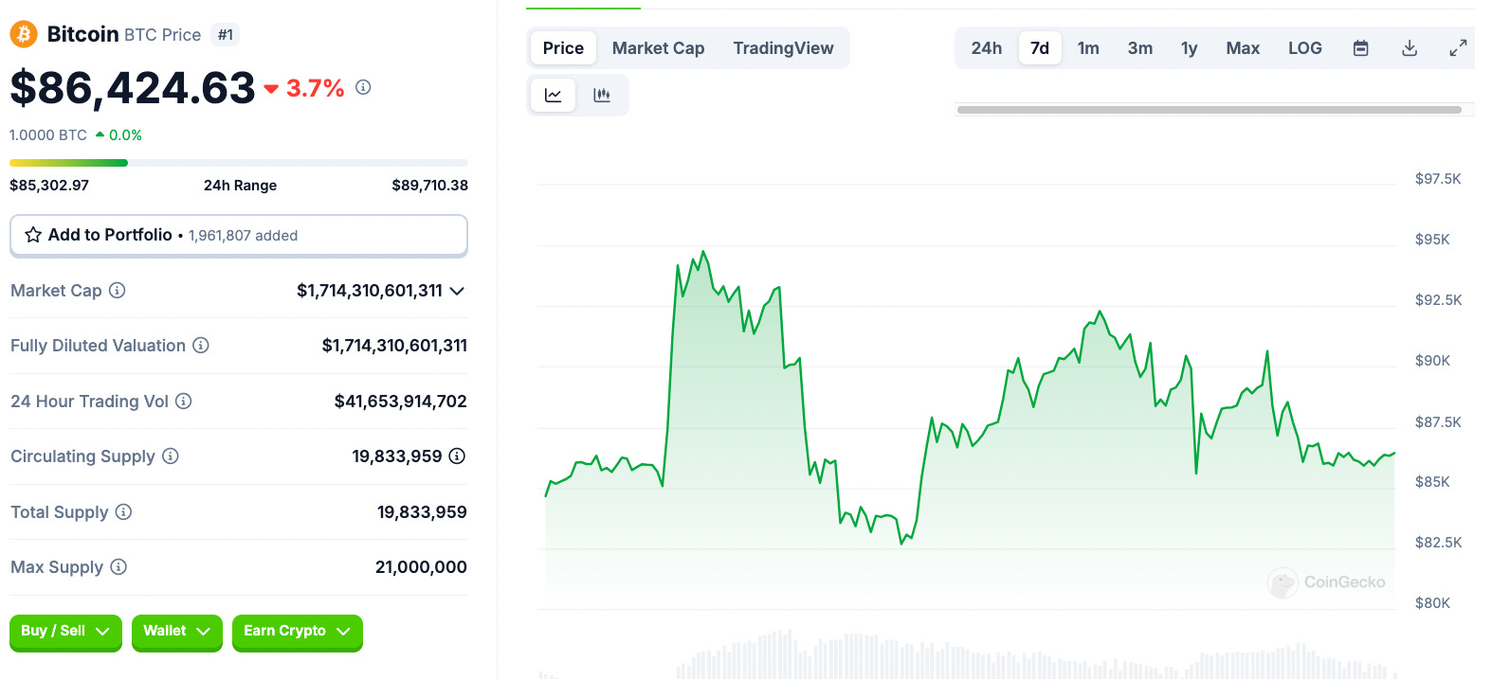Open info icon beside 19,833,959 circulating value

457,456
